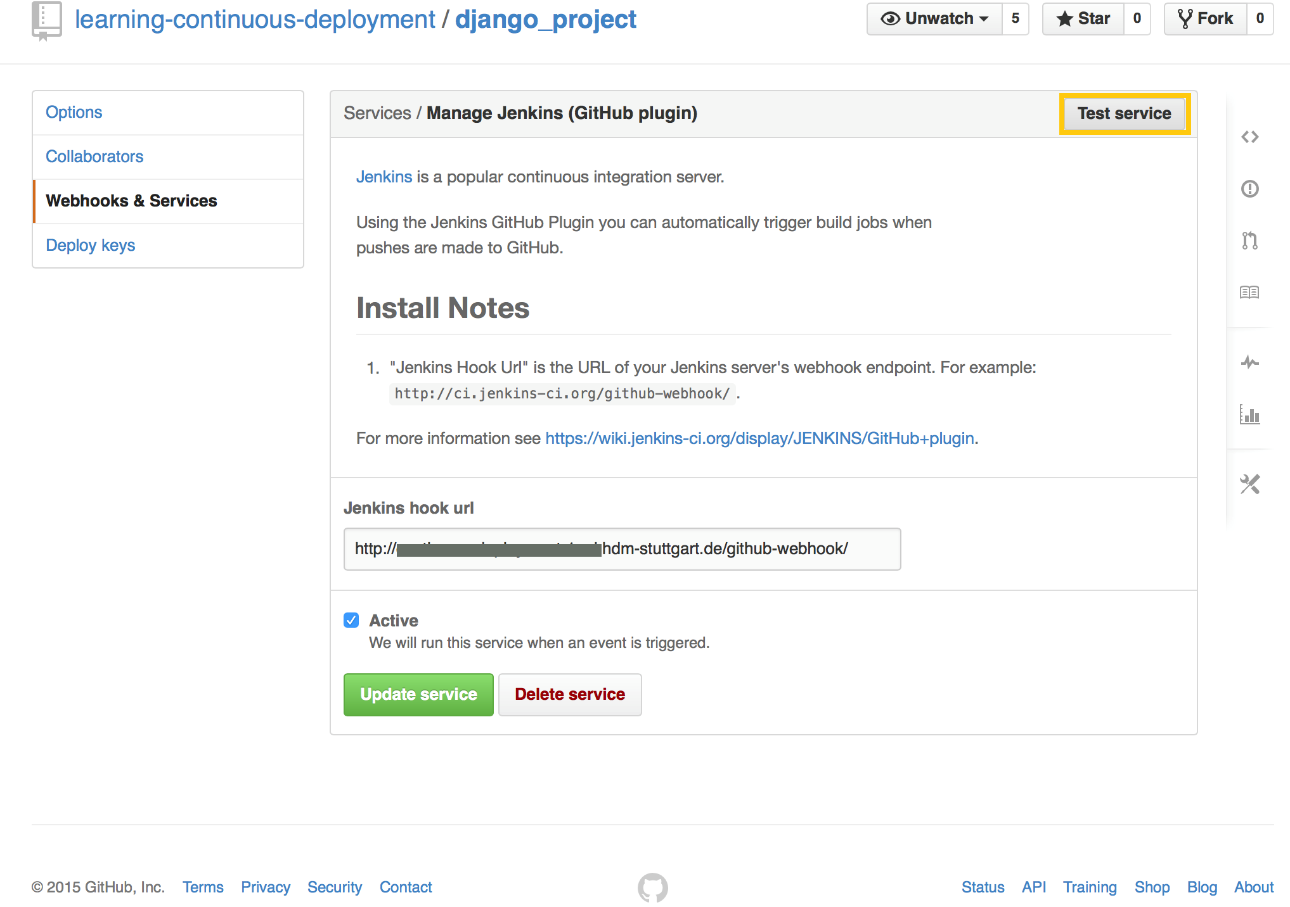Open the Pull requests icon
Image resolution: width=1290 pixels, height=907 pixels.
[x=1249, y=241]
